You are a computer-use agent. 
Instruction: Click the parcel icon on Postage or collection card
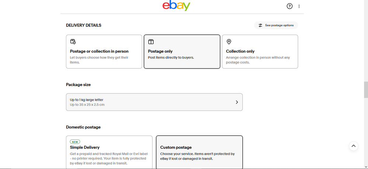point(73,42)
